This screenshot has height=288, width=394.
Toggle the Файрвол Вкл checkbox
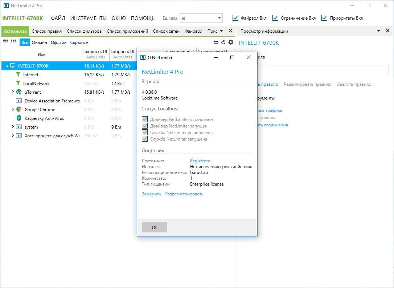tap(235, 18)
